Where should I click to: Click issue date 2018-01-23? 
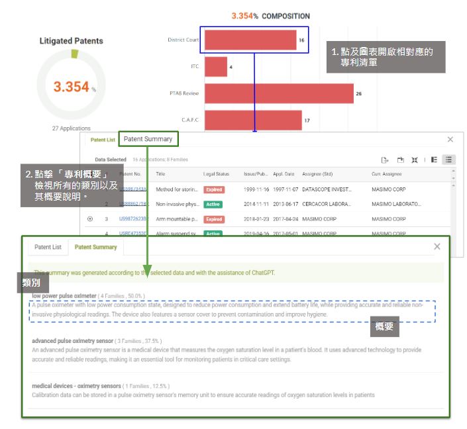[256, 219]
